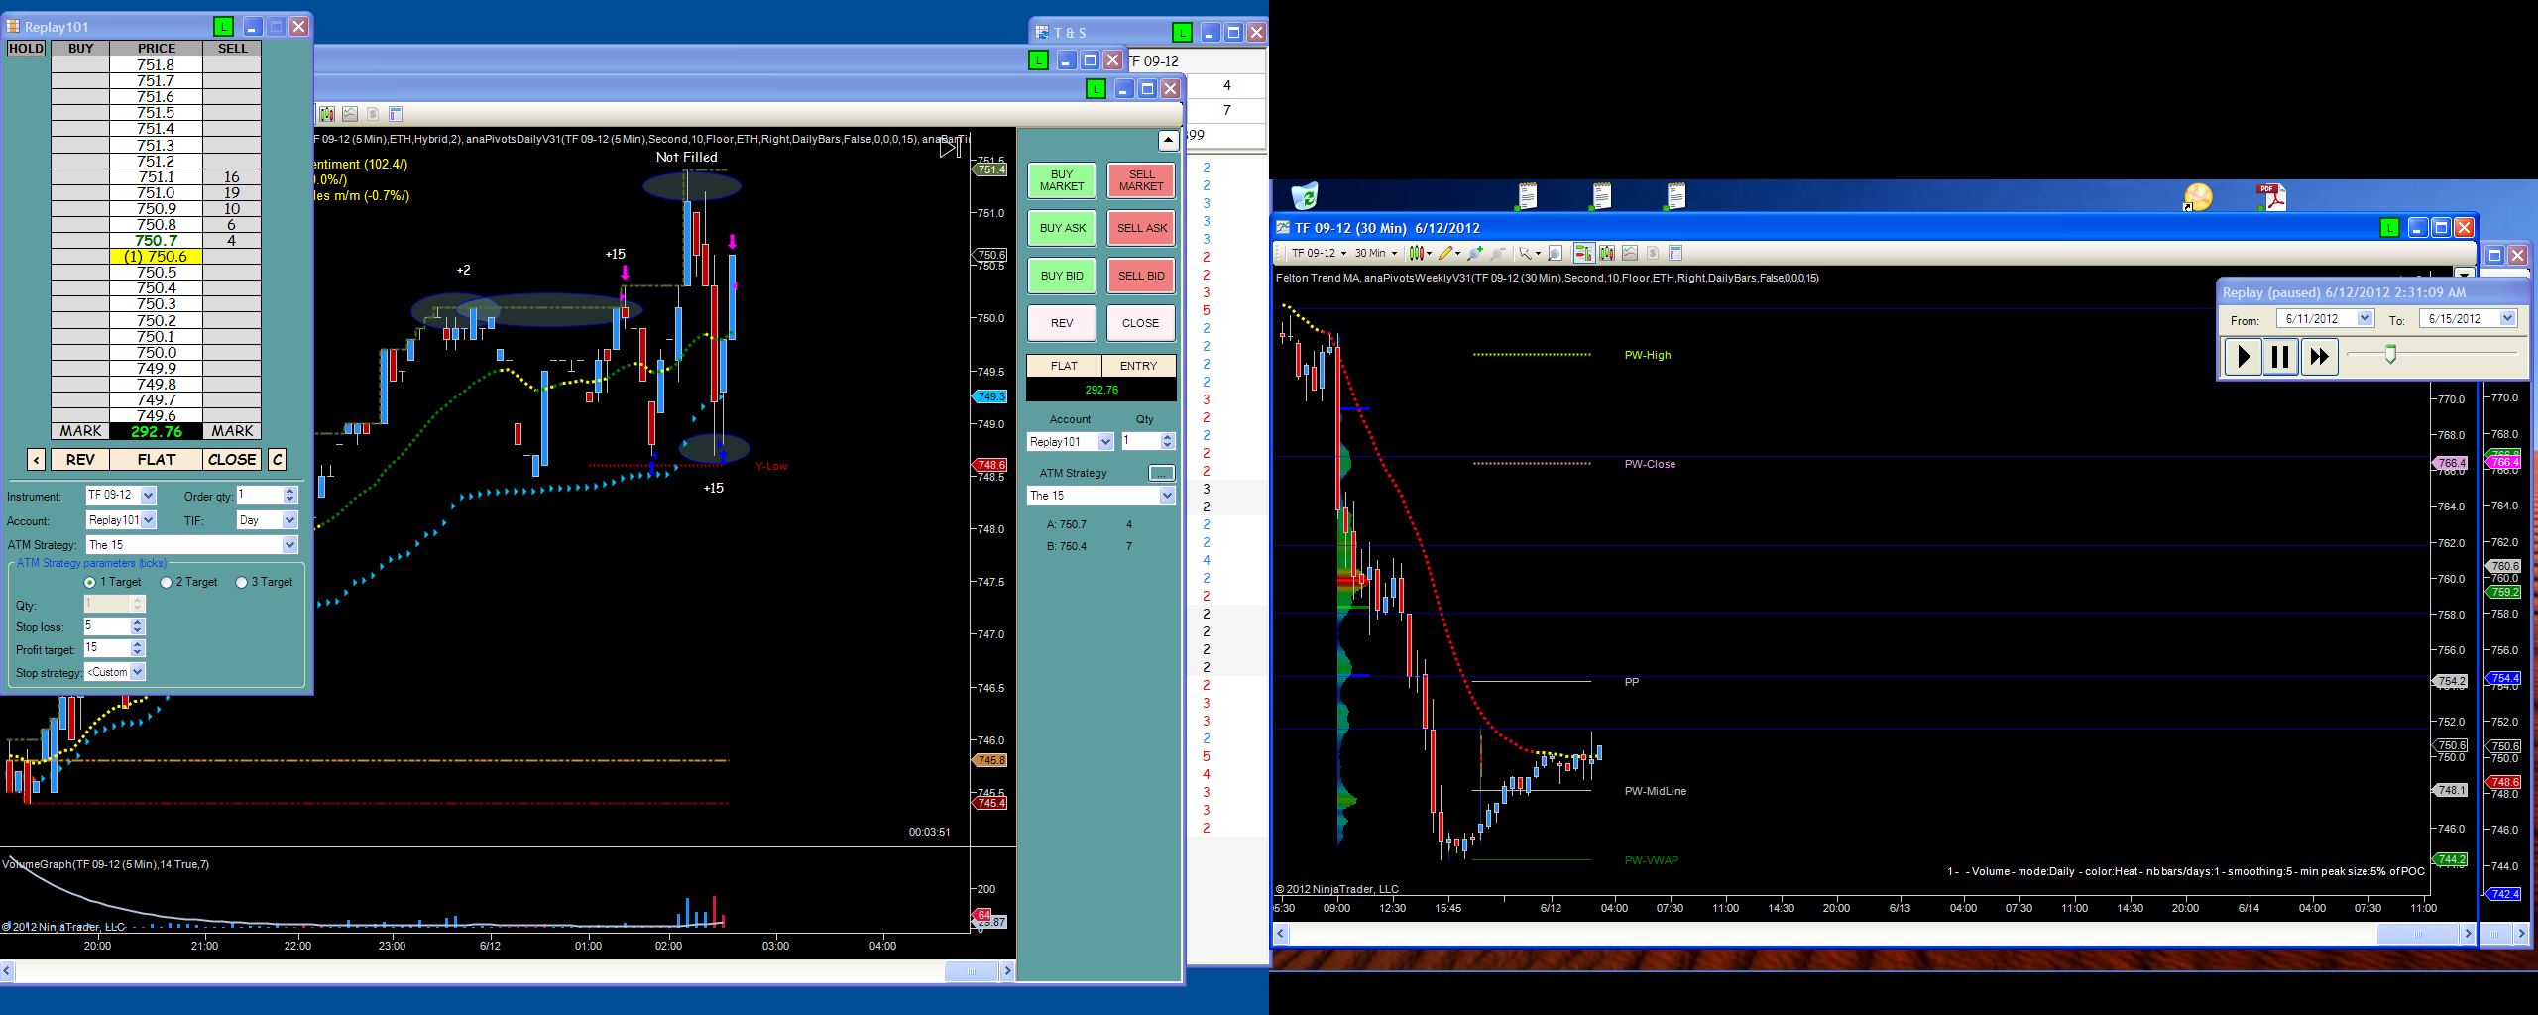Image resolution: width=2538 pixels, height=1015 pixels.
Task: Open the second notepad document on desktop
Action: pyautogui.click(x=1601, y=196)
